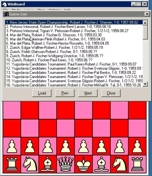Viewport: 152px width, 176px height.
Task: Click the game list vertical scrollbar thumb
Action: coord(145,32)
